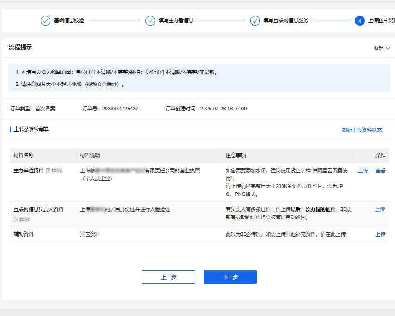Image resolution: width=395 pixels, height=316 pixels.
Task: Click 上传 link for 辅助资料 row
Action: 380,235
